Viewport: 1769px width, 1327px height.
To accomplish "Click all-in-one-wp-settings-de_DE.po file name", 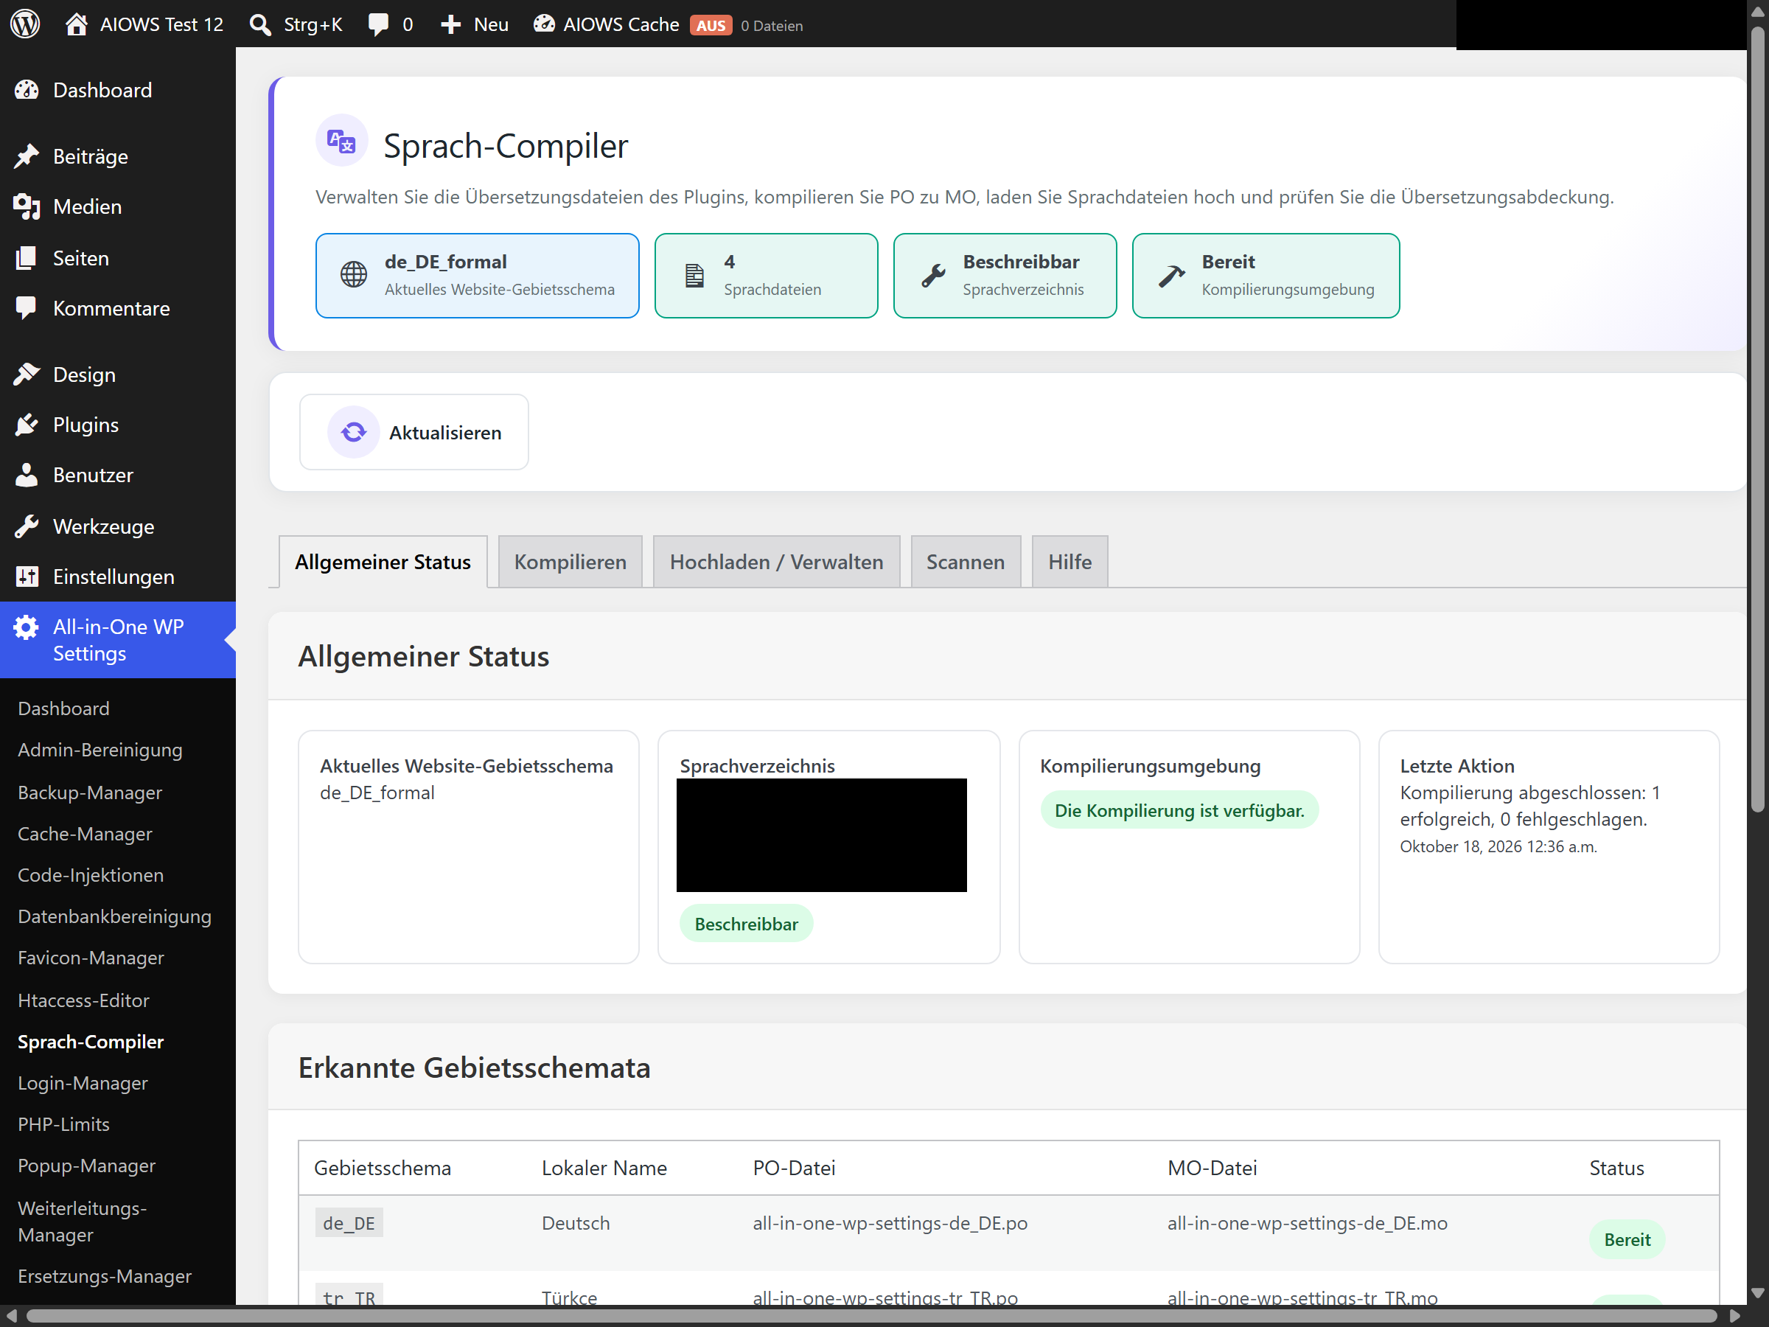I will click(890, 1223).
